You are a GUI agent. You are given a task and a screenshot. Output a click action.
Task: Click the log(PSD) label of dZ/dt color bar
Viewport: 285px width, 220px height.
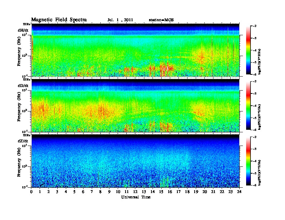259,173
